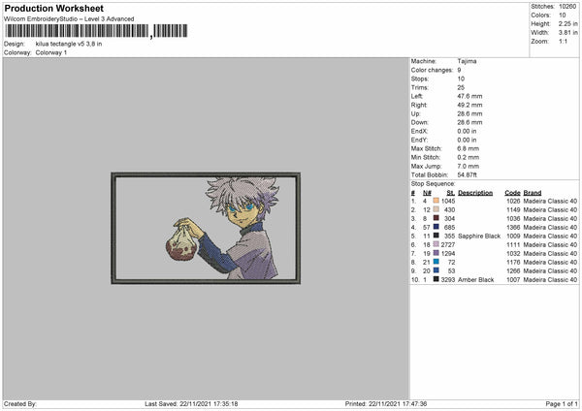Click the 'Production Worksheet' title
Image resolution: width=582 pixels, height=411 pixels.
(53, 8)
